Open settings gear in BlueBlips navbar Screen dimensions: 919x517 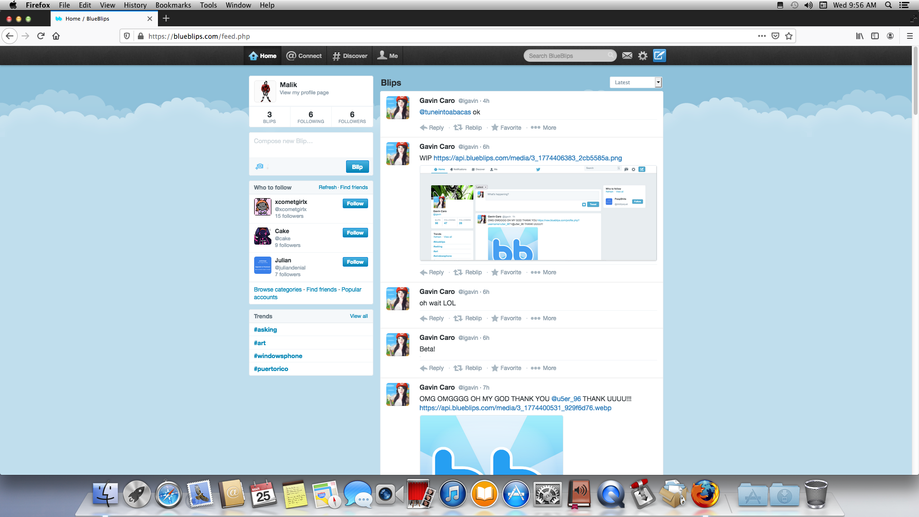(x=643, y=56)
